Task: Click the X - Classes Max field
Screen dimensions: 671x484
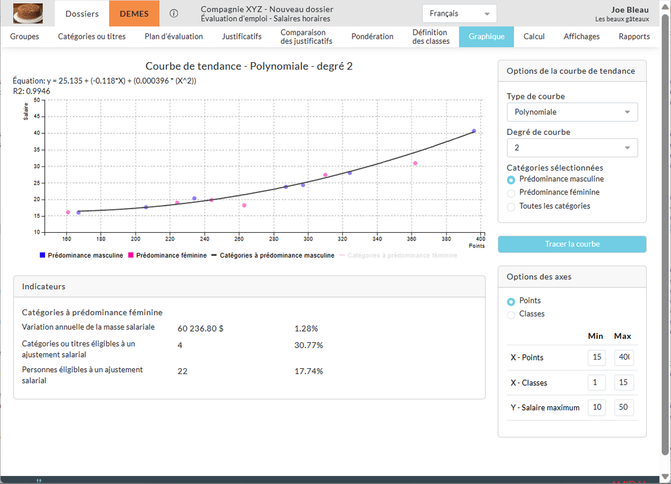Action: (624, 383)
